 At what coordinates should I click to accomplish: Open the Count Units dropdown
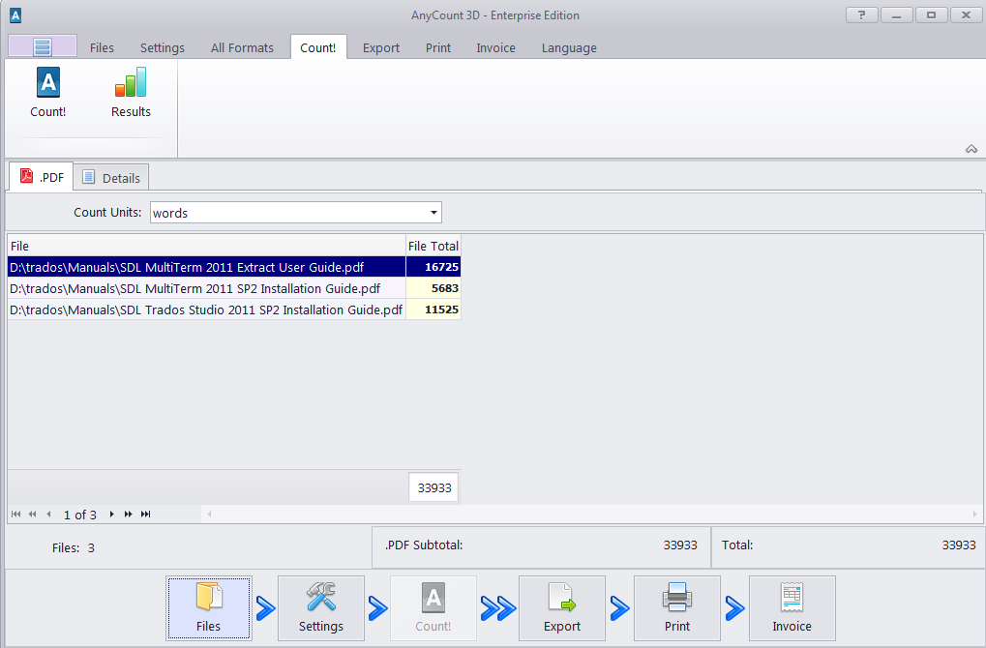433,213
